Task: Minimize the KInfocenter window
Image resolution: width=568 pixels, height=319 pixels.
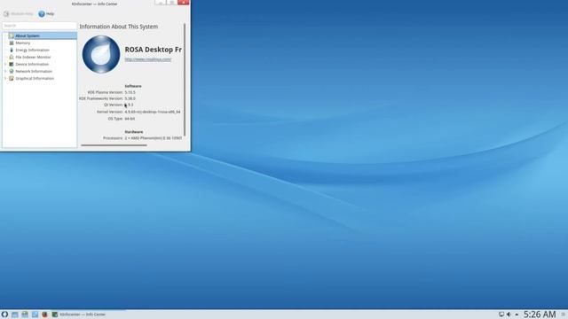Action: pyautogui.click(x=160, y=2)
